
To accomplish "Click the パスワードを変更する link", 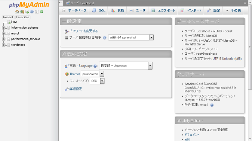I will pos(84,31).
